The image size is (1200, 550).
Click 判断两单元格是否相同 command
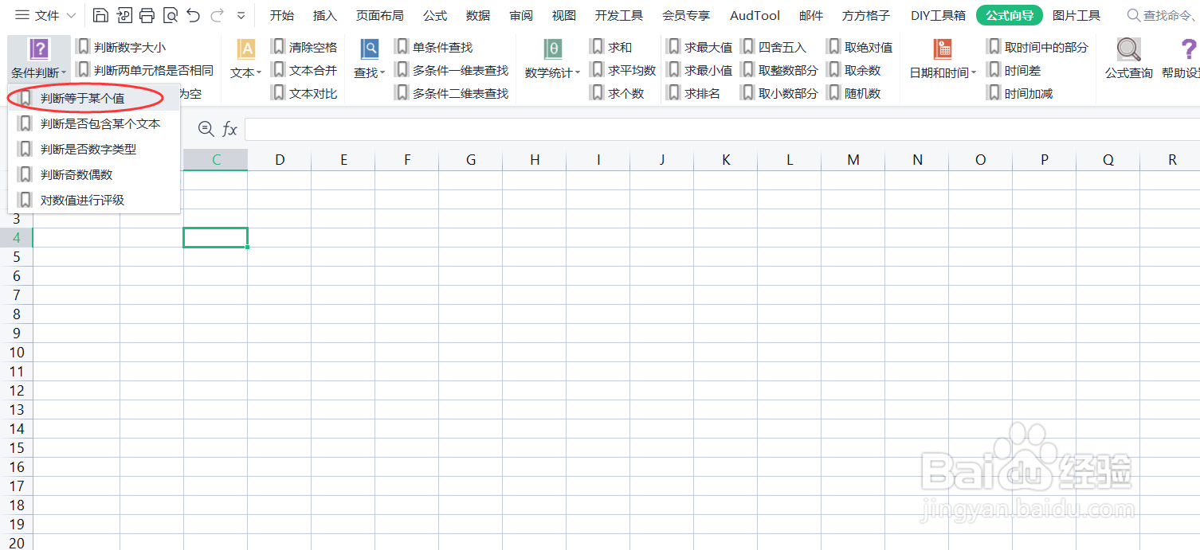tap(145, 71)
